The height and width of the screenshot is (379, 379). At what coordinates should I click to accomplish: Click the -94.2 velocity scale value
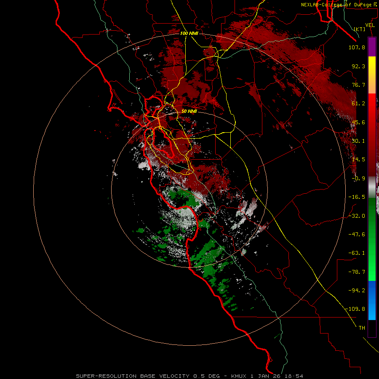pos(357,291)
